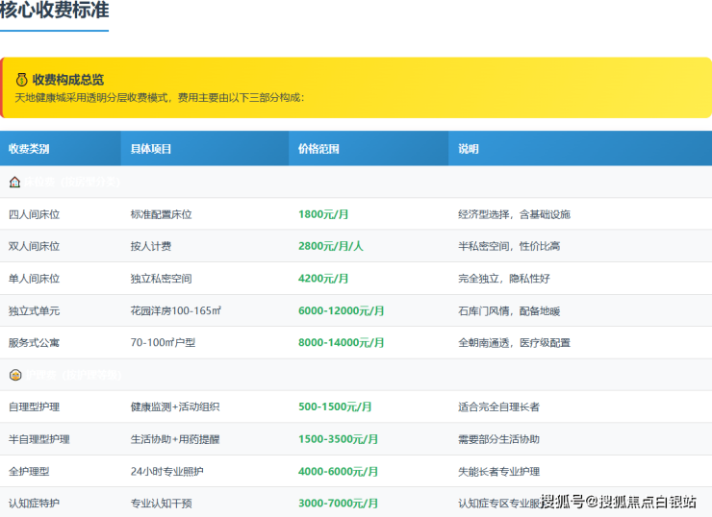The height and width of the screenshot is (517, 712).
Task: Click the 花园洋房100-165㎡ item text
Action: point(176,310)
